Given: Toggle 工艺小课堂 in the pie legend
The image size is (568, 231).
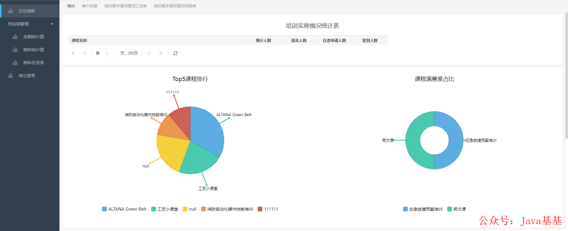Looking at the screenshot, I should [x=165, y=209].
